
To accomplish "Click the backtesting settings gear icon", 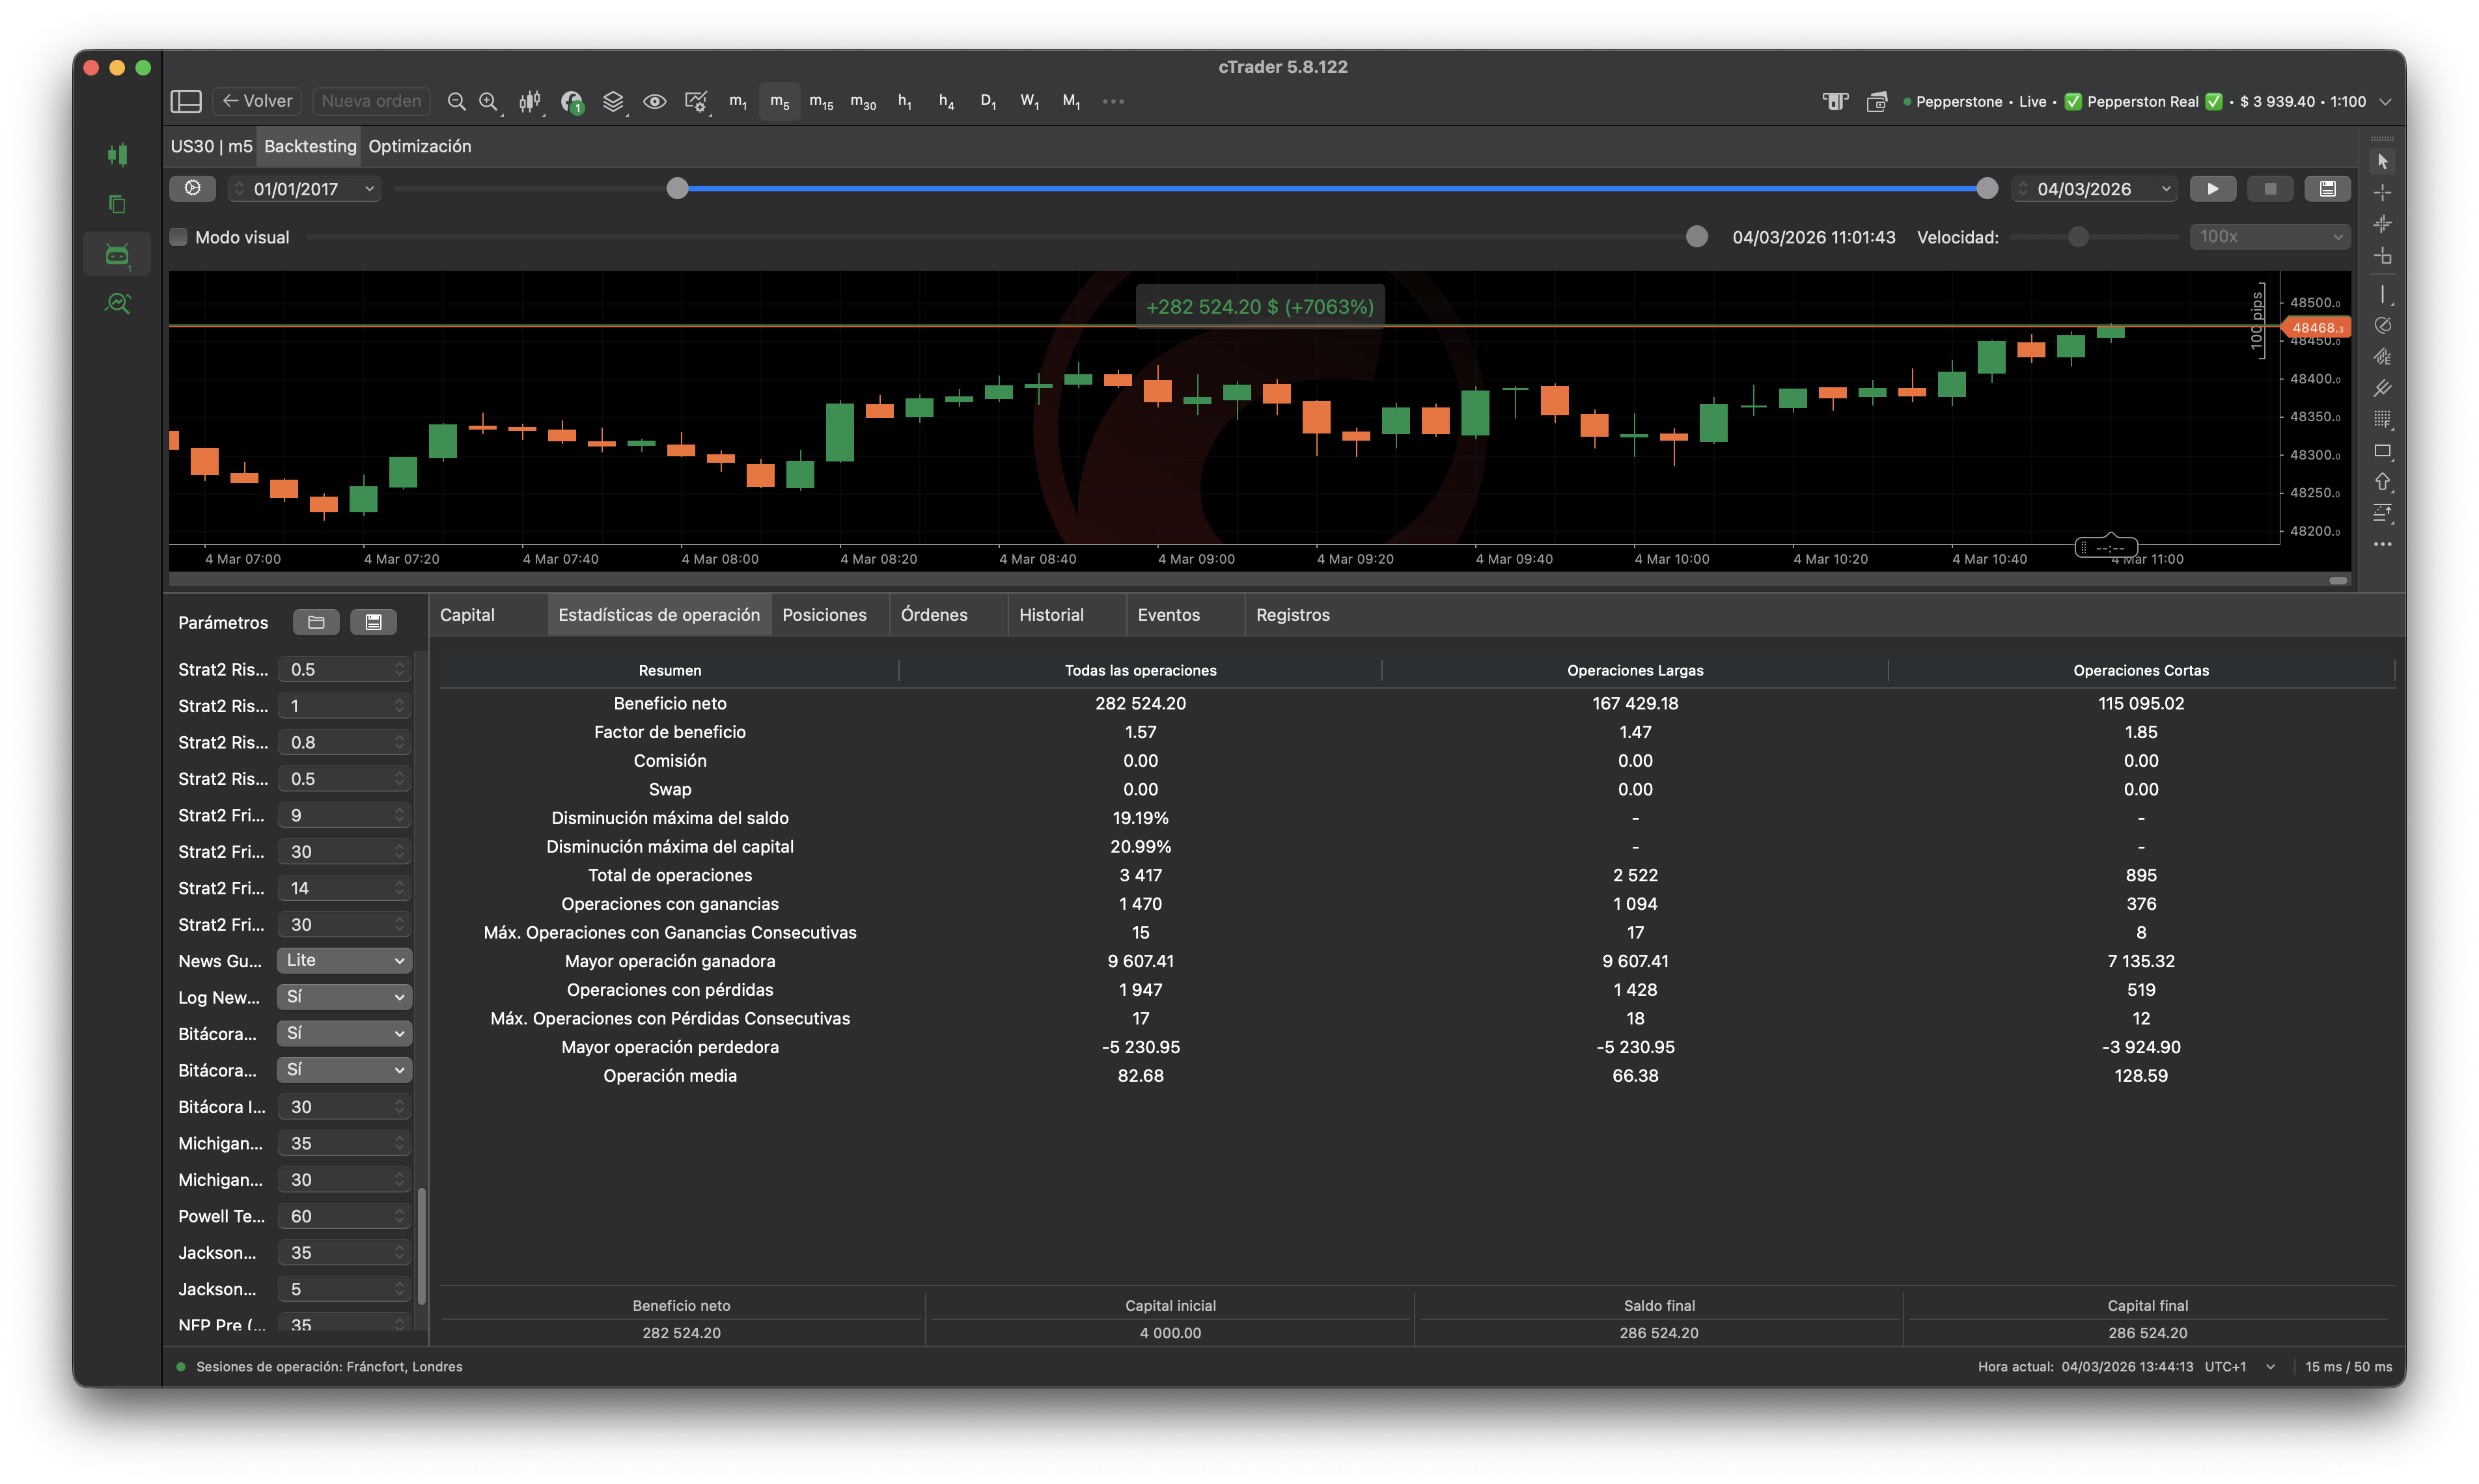I will click(x=193, y=188).
